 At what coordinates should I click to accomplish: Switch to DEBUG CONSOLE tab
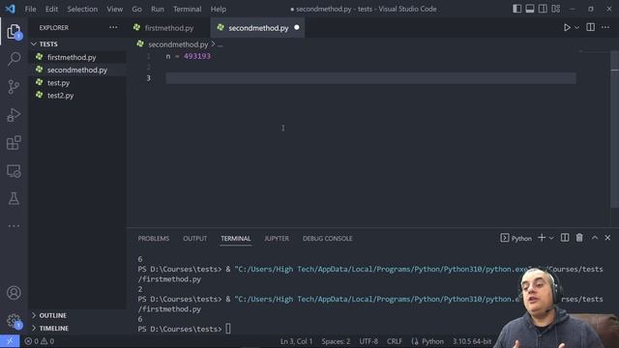327,239
